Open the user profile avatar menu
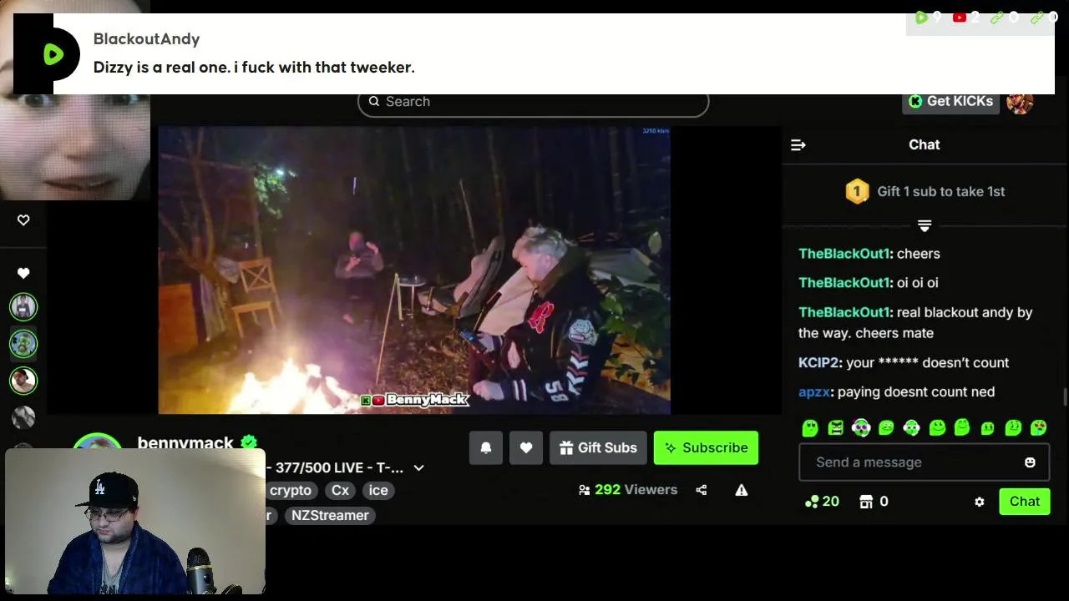The width and height of the screenshot is (1069, 601). click(x=1021, y=102)
